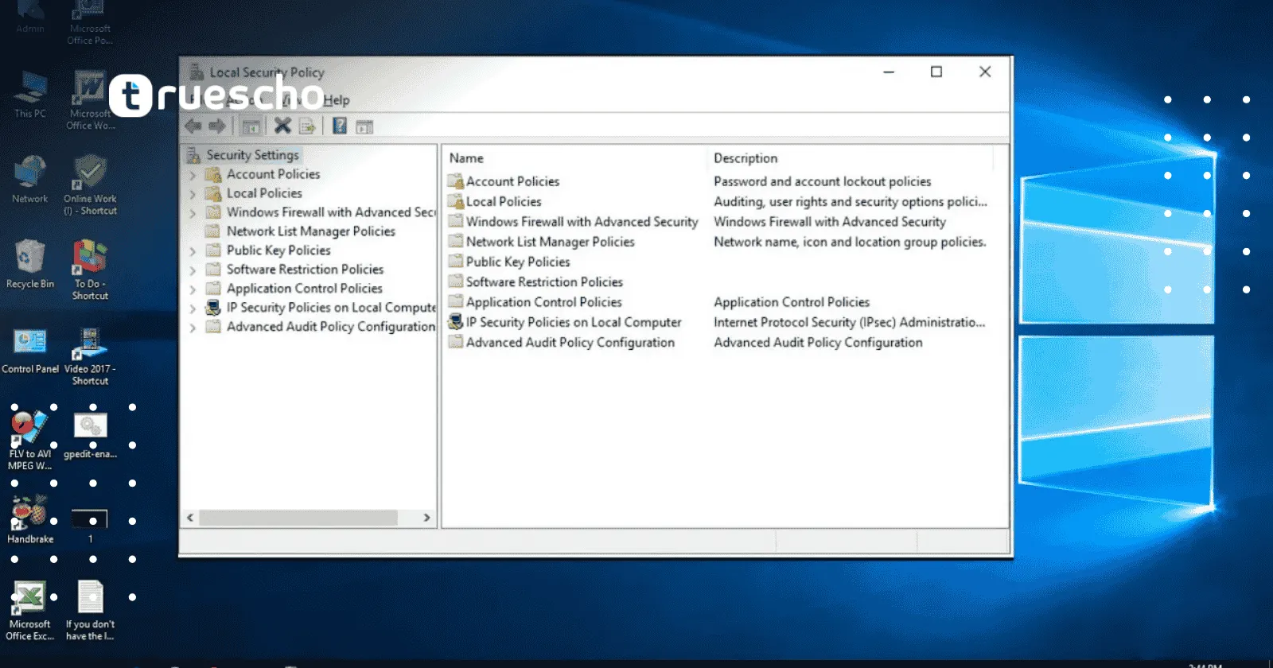
Task: Click tree pane scrollbar right arrow
Action: pyautogui.click(x=426, y=518)
